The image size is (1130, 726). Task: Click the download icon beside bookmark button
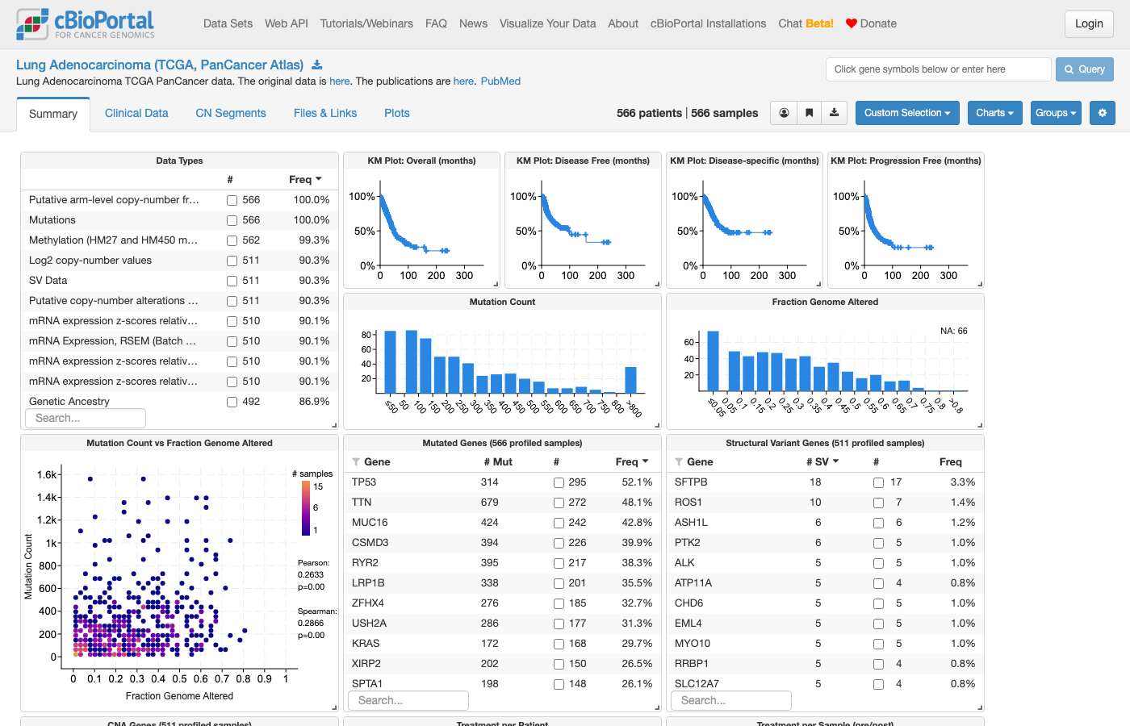835,113
